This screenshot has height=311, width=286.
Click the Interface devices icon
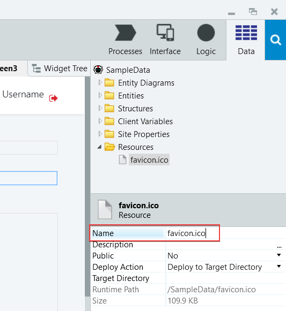point(165,33)
